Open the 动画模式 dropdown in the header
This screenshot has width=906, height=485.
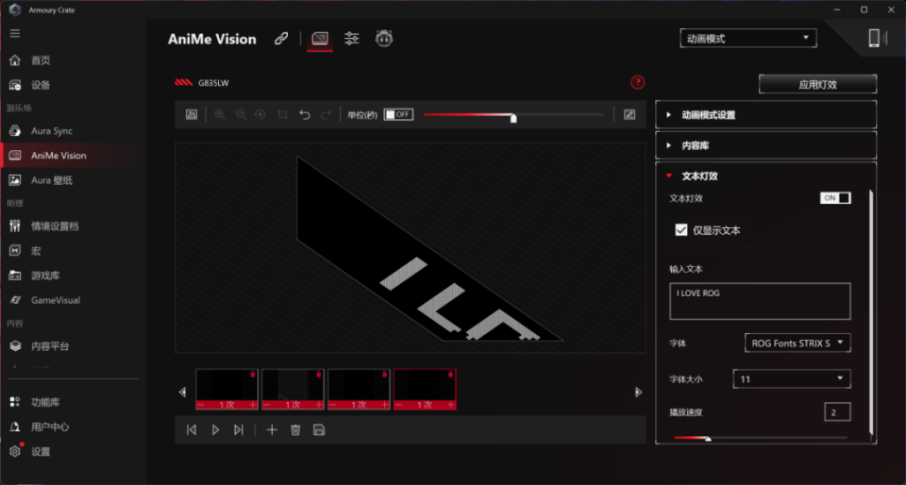(x=748, y=39)
